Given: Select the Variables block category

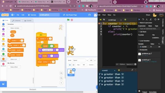Looking at the screenshot, I should pyautogui.click(x=3, y=60).
